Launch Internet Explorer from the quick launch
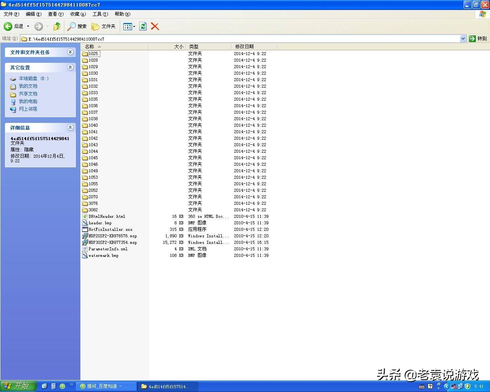490x392 pixels. 44,386
